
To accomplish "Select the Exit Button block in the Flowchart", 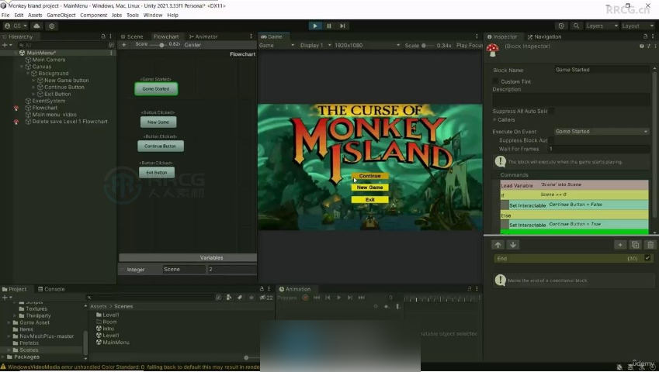I will pyautogui.click(x=156, y=172).
